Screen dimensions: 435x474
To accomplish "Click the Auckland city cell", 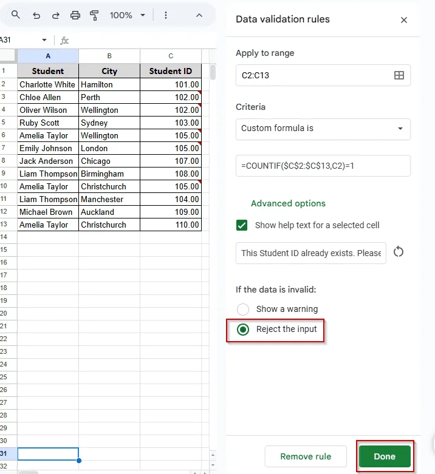I will (x=109, y=212).
